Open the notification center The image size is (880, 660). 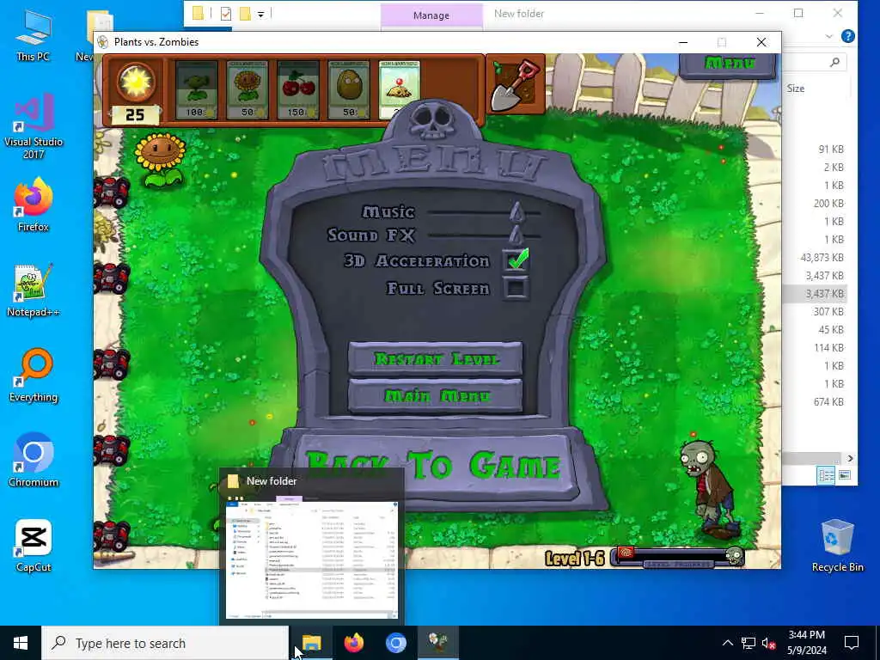852,643
